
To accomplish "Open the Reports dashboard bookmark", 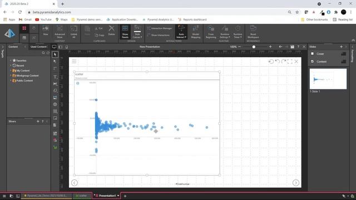I will point(192,19).
